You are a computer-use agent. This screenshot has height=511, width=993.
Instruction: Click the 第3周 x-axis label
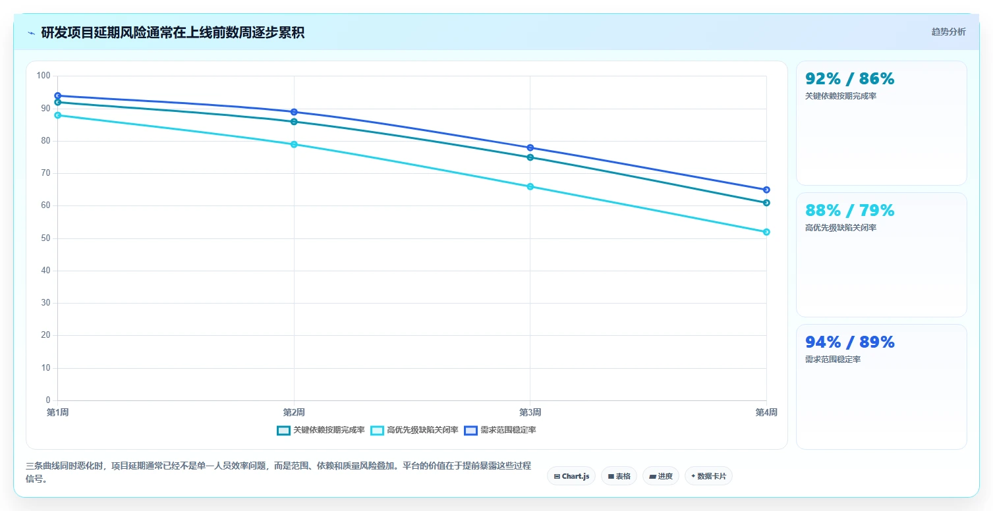530,413
